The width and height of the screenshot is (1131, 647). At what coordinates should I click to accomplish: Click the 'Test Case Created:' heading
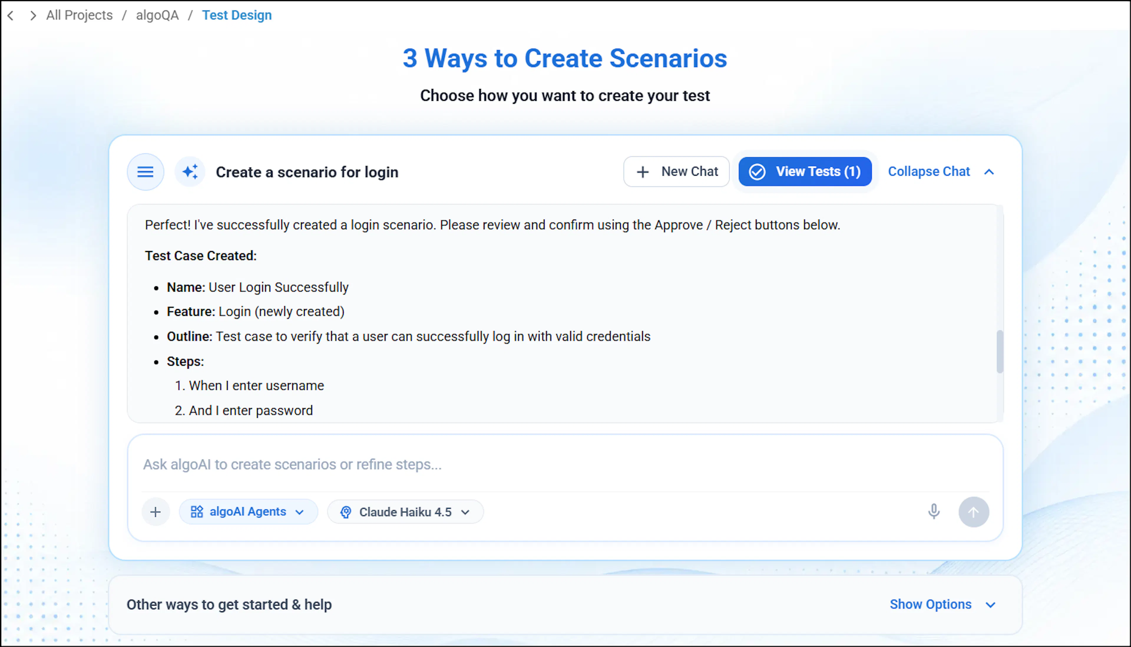(x=201, y=255)
